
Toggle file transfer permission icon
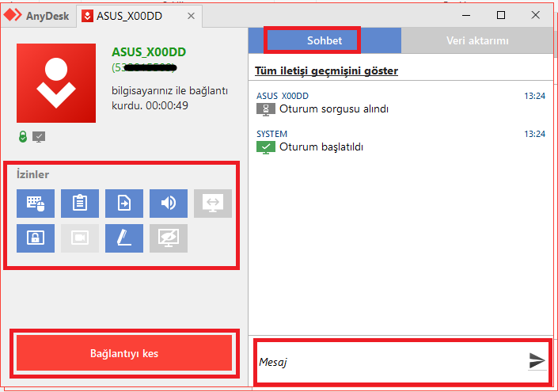[124, 204]
